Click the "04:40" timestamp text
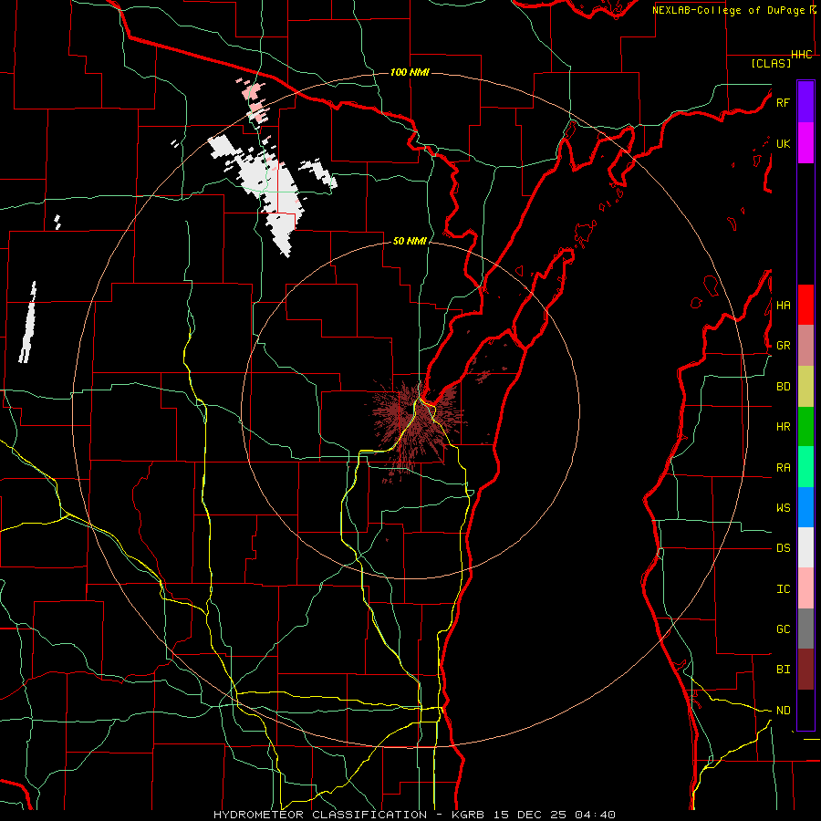Screen dimensions: 821x821 click(x=595, y=815)
